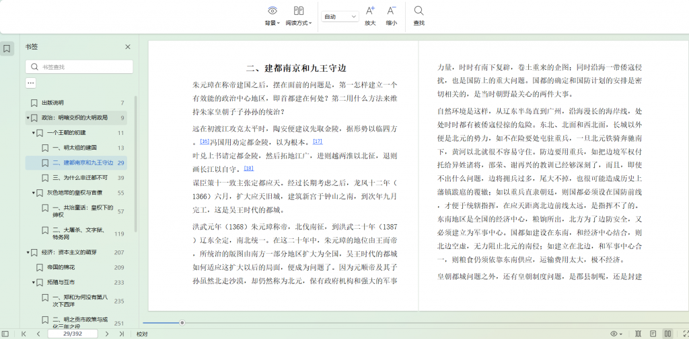Go to the next page

click(x=107, y=334)
